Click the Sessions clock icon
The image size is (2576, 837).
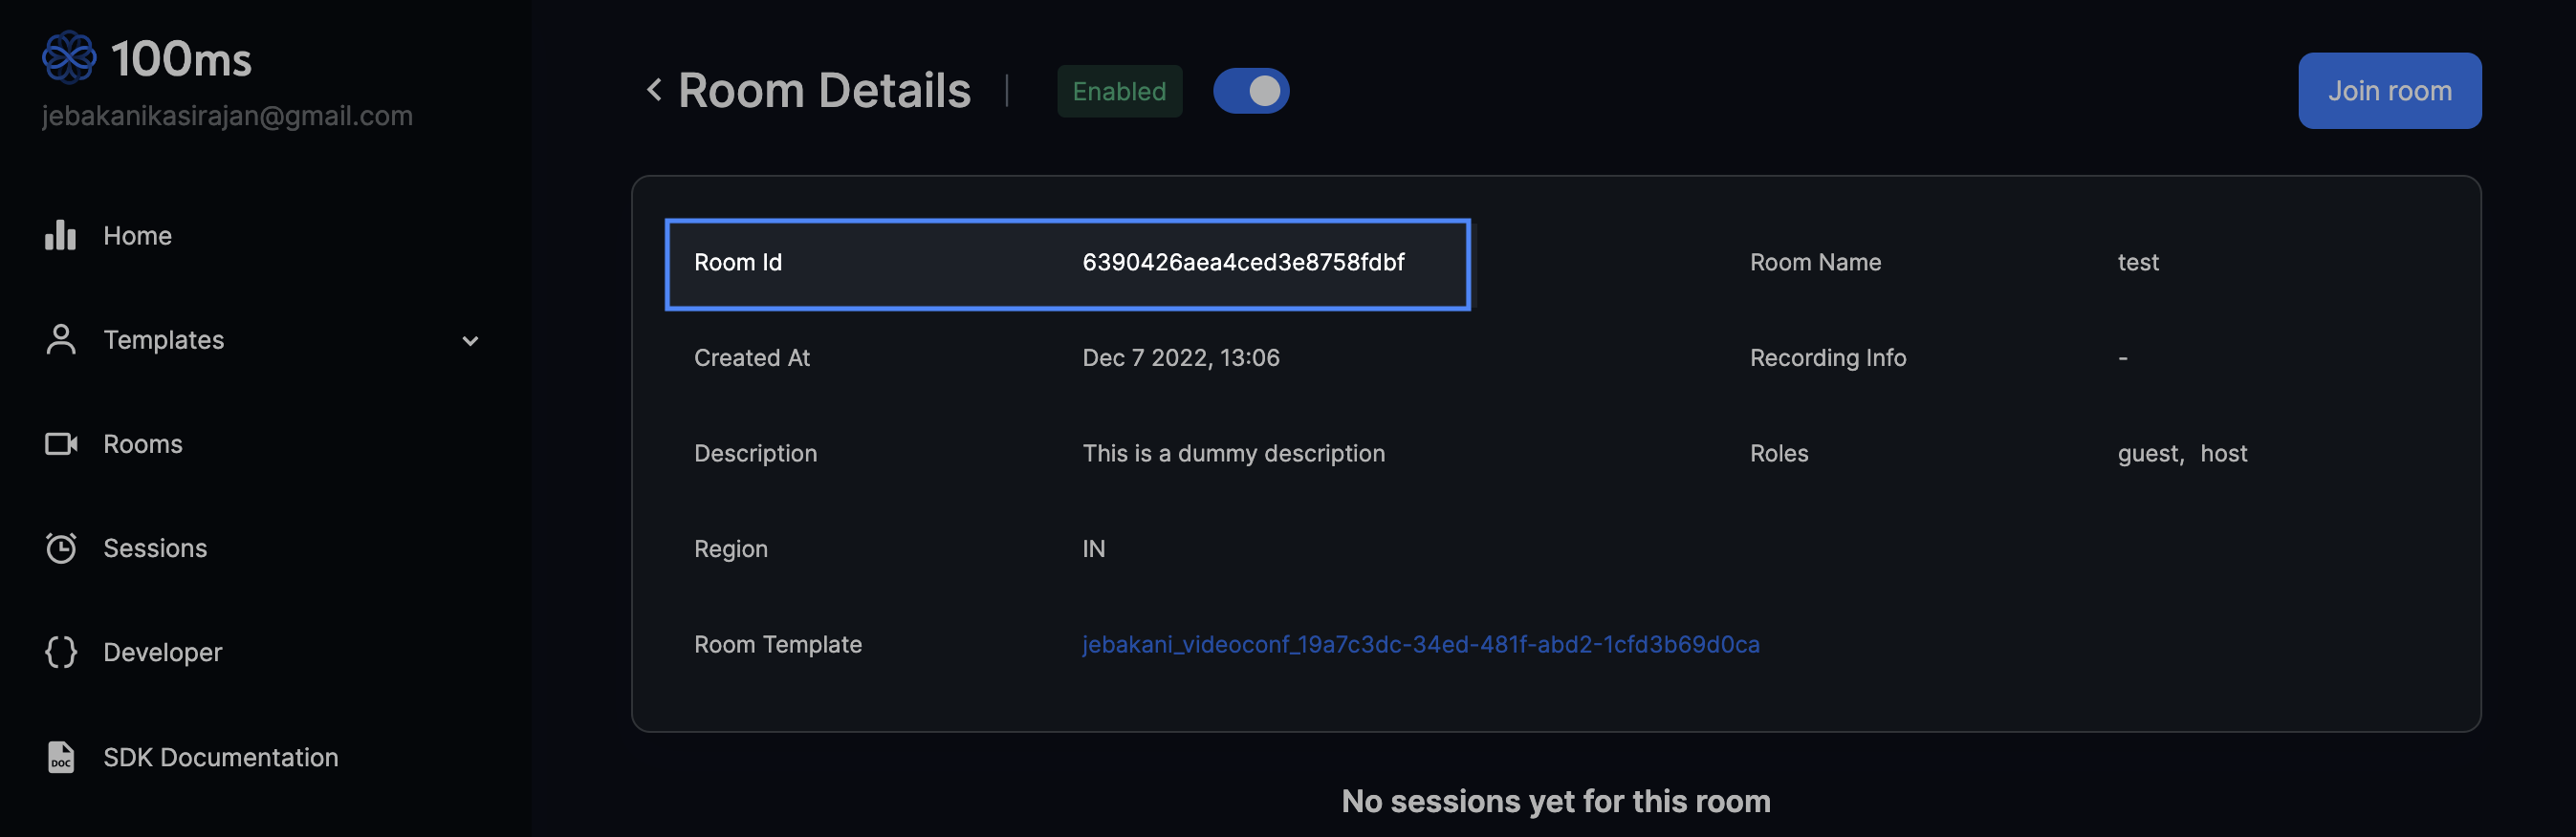click(61, 547)
